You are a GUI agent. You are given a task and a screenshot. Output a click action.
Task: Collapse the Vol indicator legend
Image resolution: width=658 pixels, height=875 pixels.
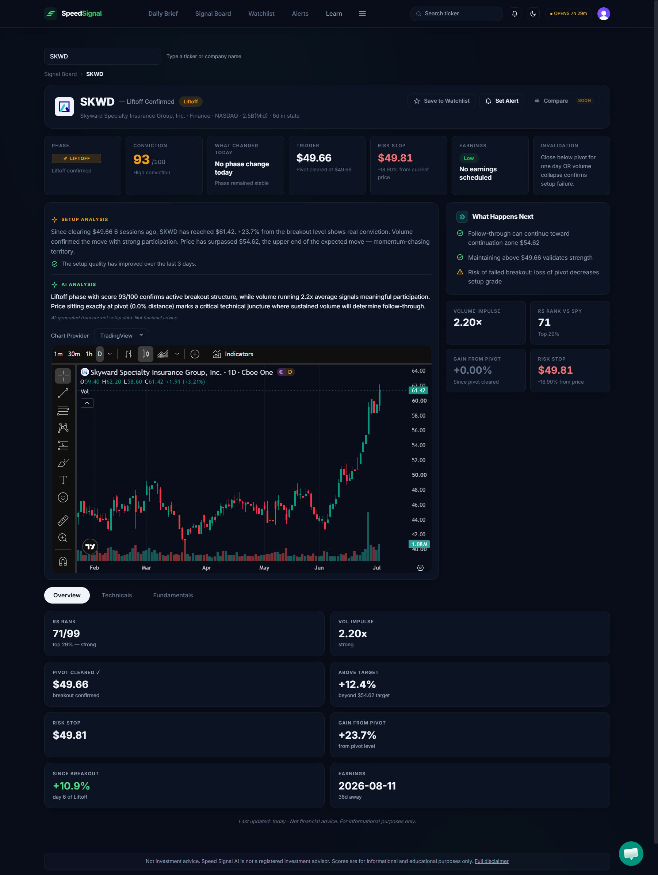point(87,403)
